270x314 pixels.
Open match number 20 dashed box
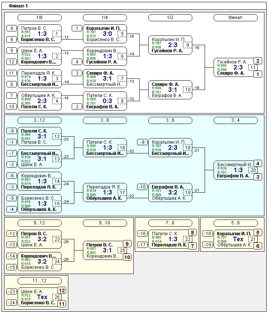coord(253,170)
